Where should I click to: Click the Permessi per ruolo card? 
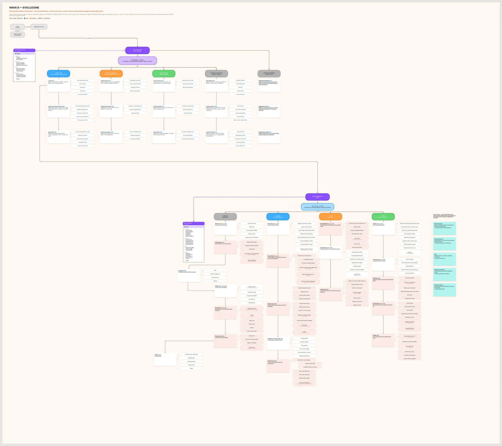(x=269, y=111)
